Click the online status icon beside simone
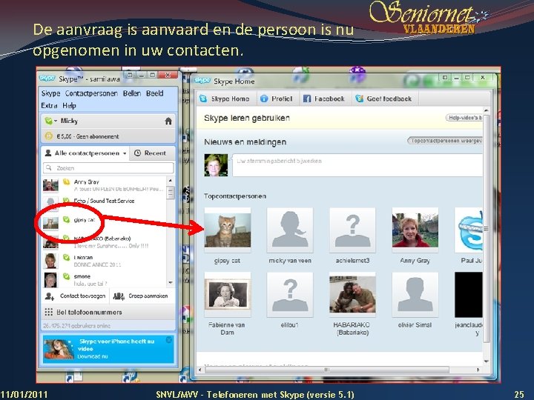The height and width of the screenshot is (400, 534). point(67,276)
